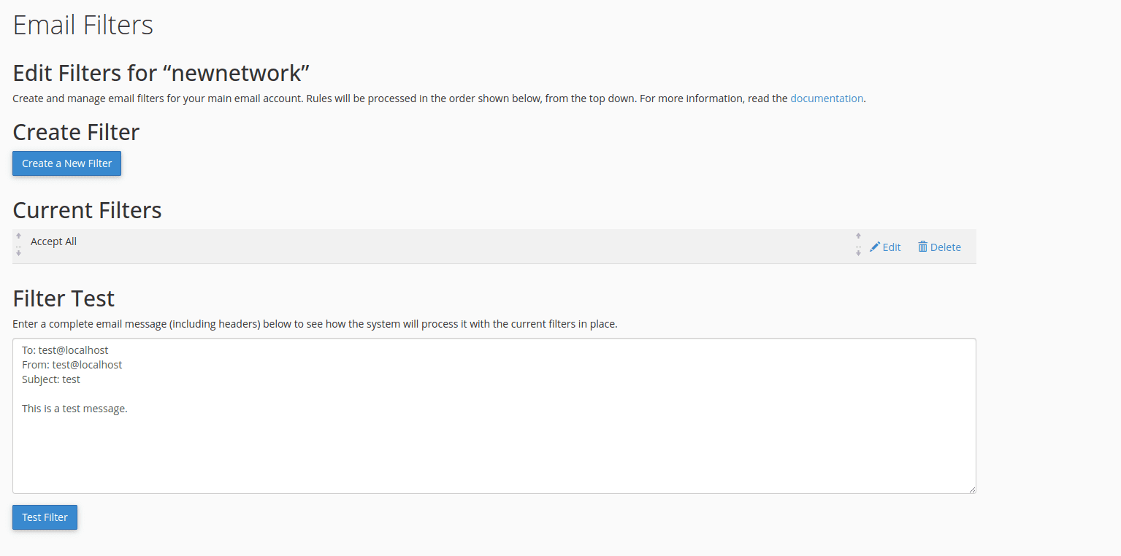Viewport: 1121px width, 556px height.
Task: Open the documentation link
Action: point(826,99)
